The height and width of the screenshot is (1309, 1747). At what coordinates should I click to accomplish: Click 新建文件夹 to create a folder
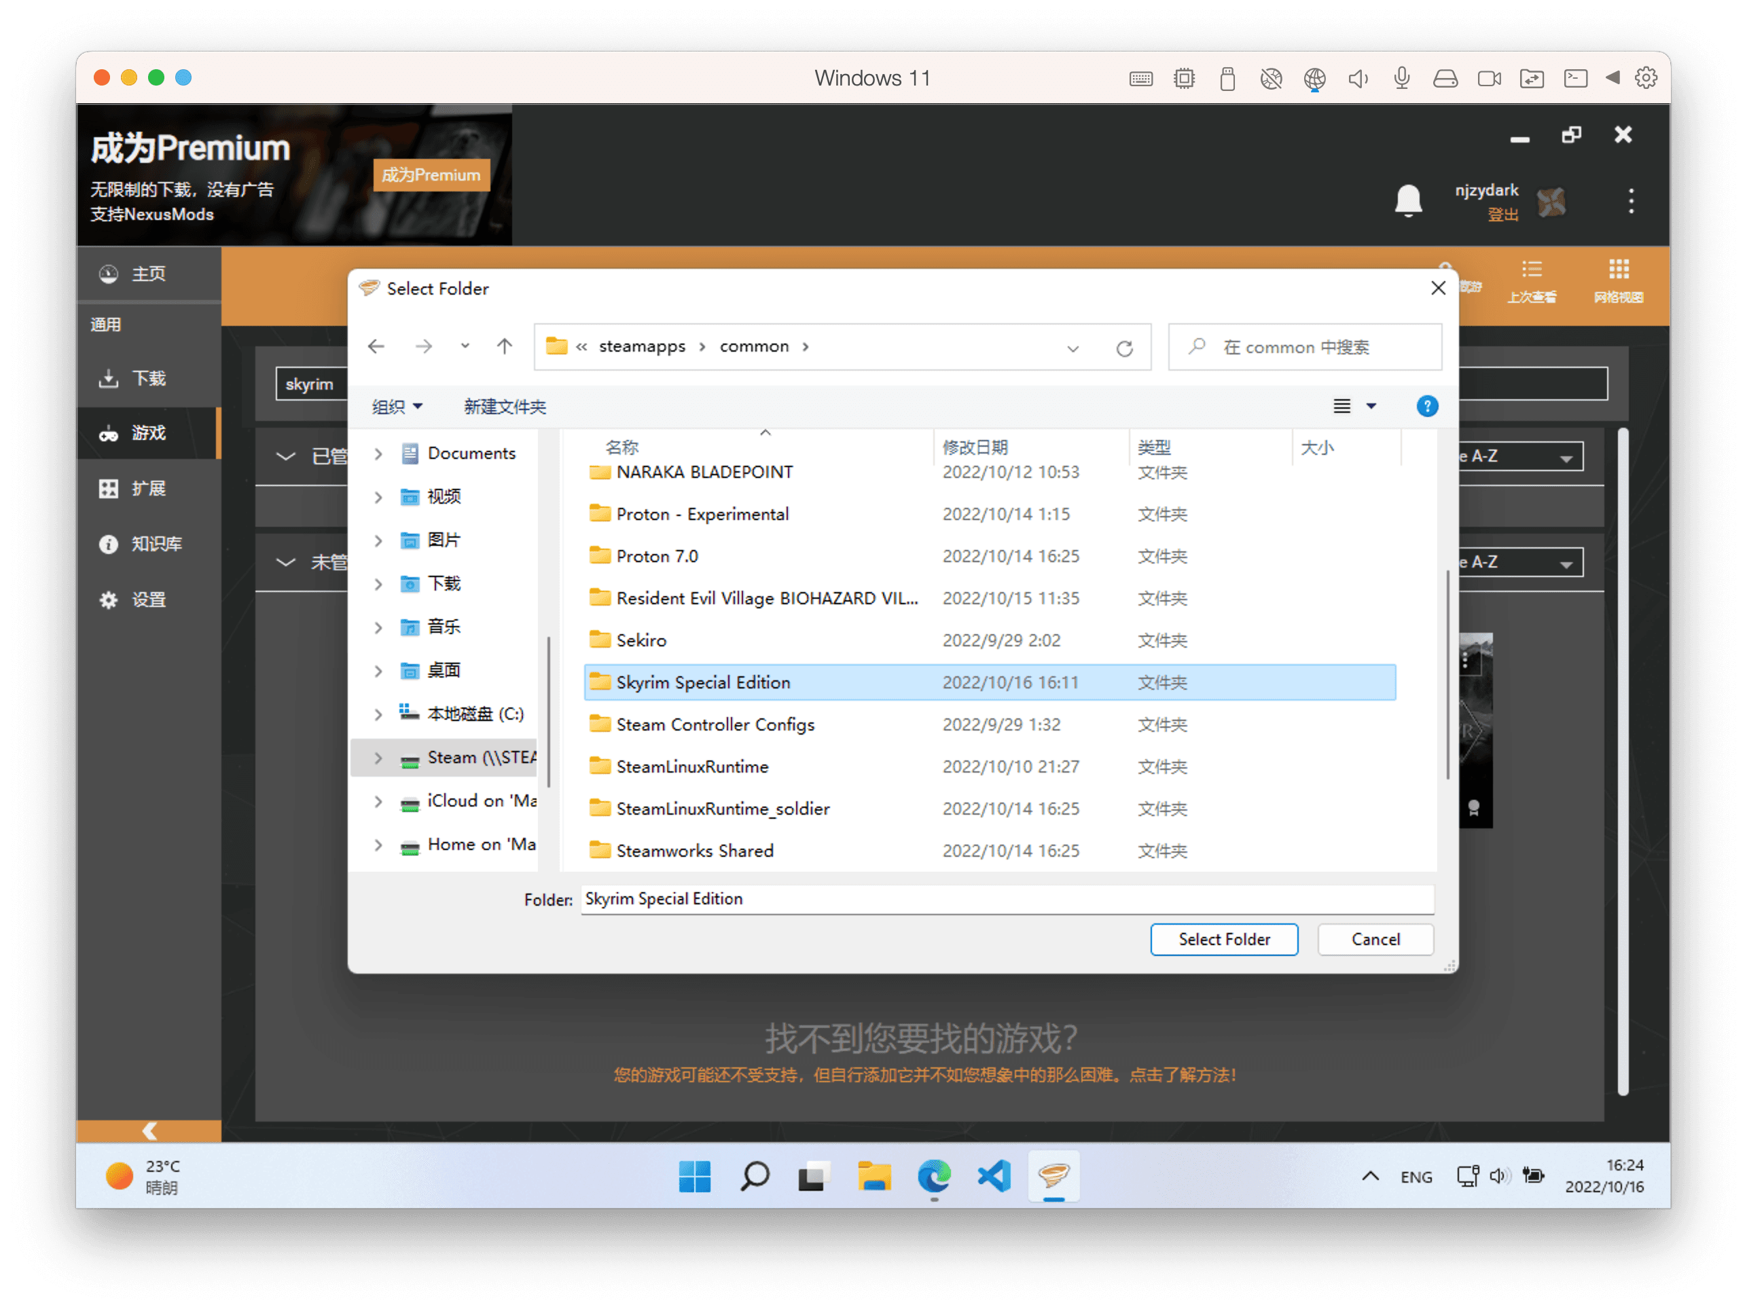point(505,407)
